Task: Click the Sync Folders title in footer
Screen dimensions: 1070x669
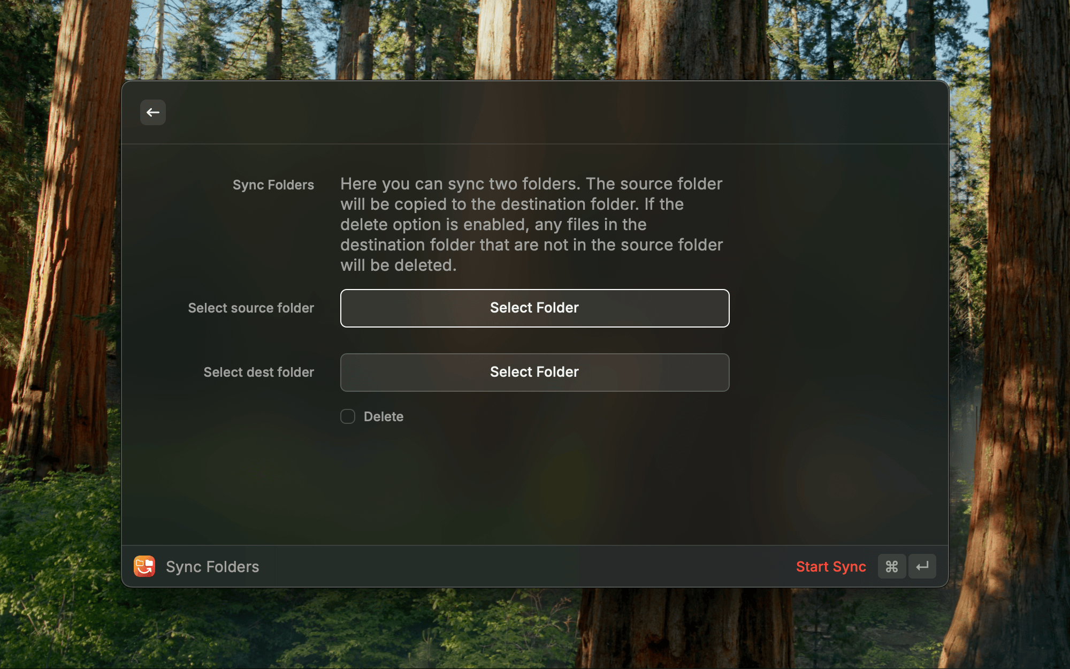Action: click(212, 567)
